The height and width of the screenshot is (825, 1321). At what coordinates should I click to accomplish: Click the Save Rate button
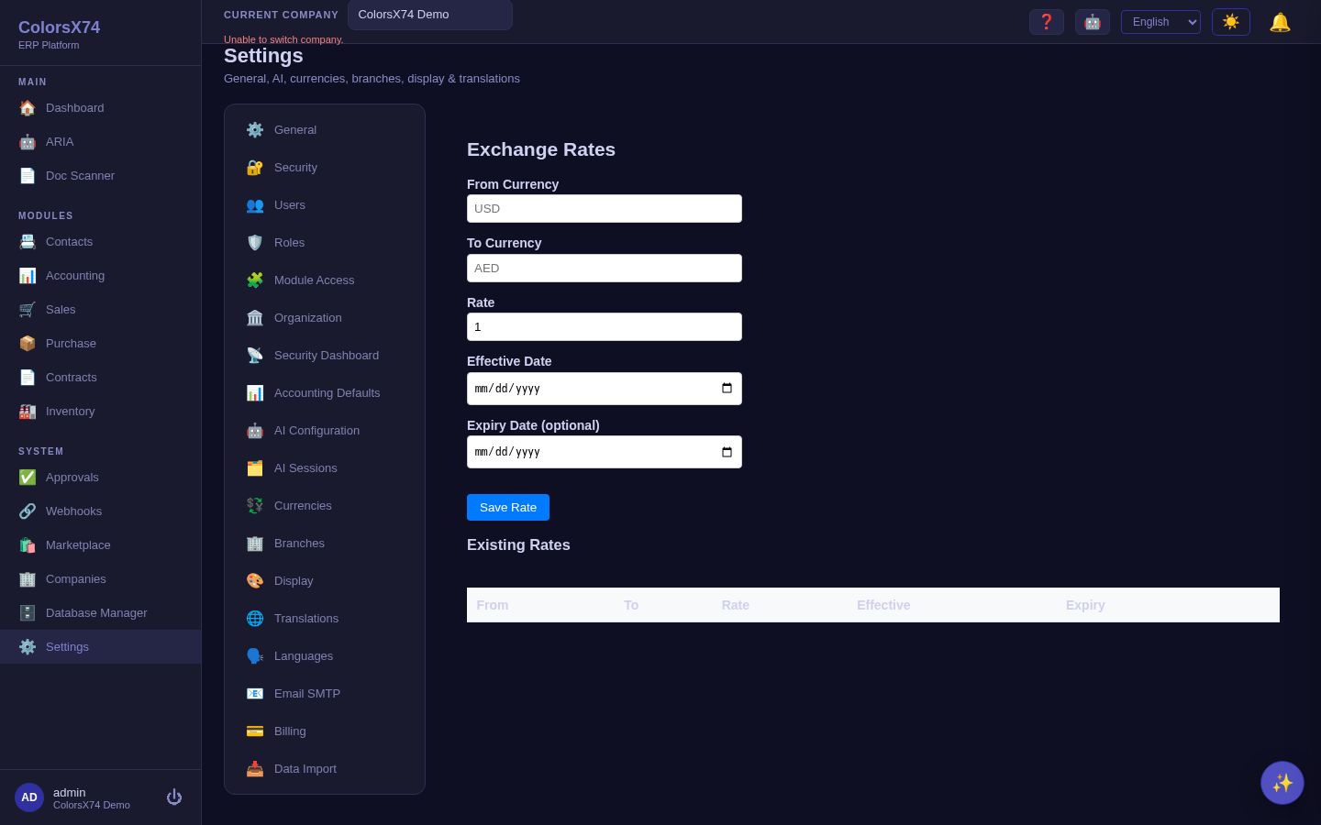[x=508, y=508]
